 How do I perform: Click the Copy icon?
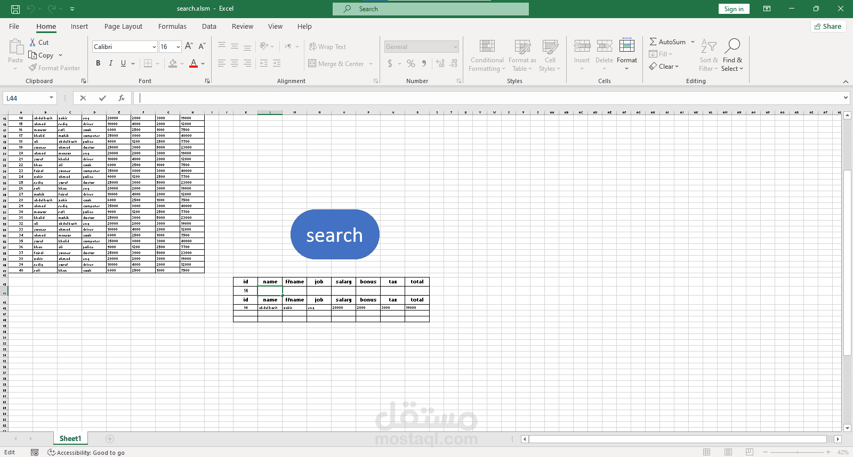tap(33, 55)
